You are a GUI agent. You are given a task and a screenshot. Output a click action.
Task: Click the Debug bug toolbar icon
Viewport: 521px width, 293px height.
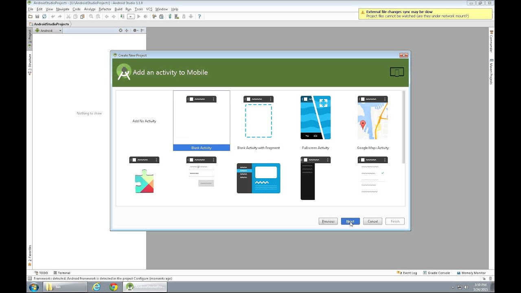point(146,16)
